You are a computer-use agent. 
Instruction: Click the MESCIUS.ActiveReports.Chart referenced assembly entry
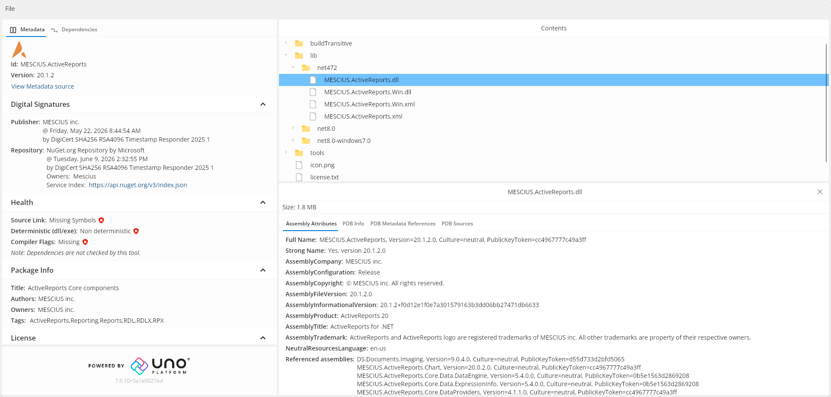point(499,367)
